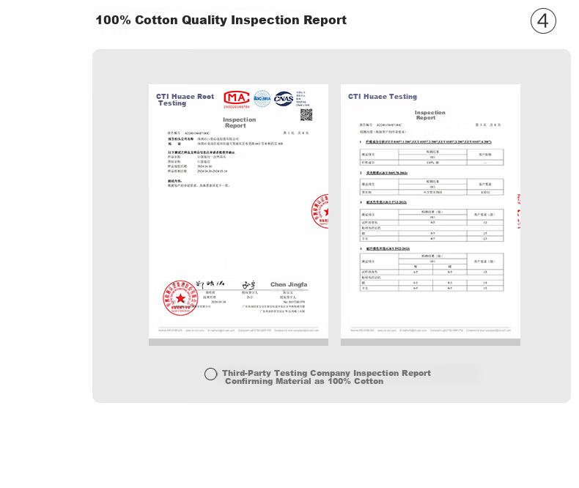
Task: Click the bottom results table on page two
Action: pos(432,272)
